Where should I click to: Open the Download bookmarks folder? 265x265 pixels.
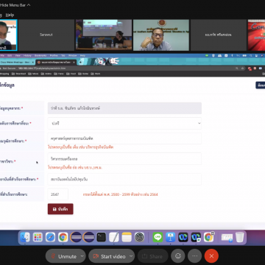click(x=18, y=74)
